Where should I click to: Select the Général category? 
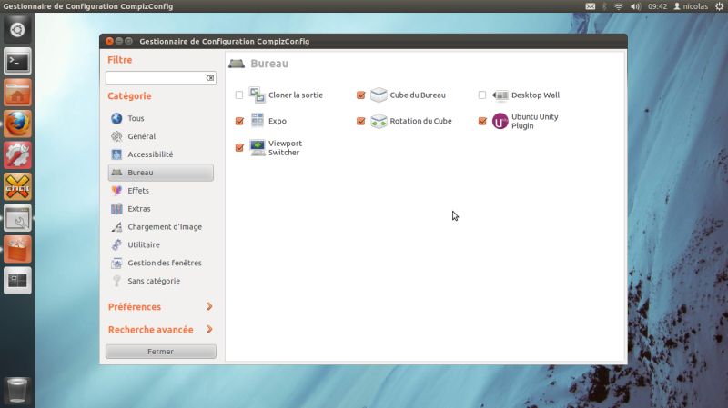point(161,136)
